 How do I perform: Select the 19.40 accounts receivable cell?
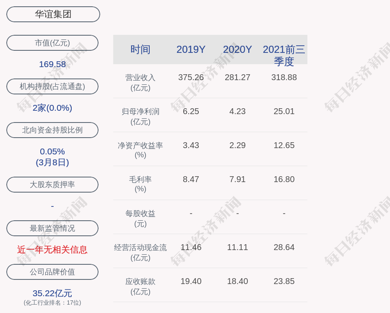[x=191, y=282]
